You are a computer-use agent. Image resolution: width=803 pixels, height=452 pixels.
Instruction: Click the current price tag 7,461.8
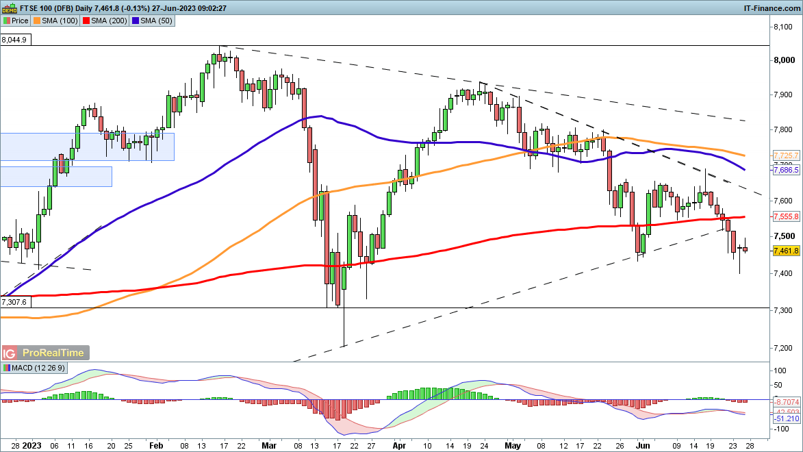(x=785, y=251)
